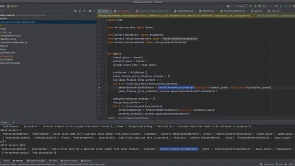This screenshot has width=295, height=166.
Task: Open the Python Console tool window
Action: click(69, 161)
